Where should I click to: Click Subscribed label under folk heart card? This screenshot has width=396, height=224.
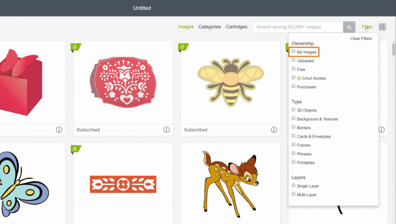tap(88, 130)
